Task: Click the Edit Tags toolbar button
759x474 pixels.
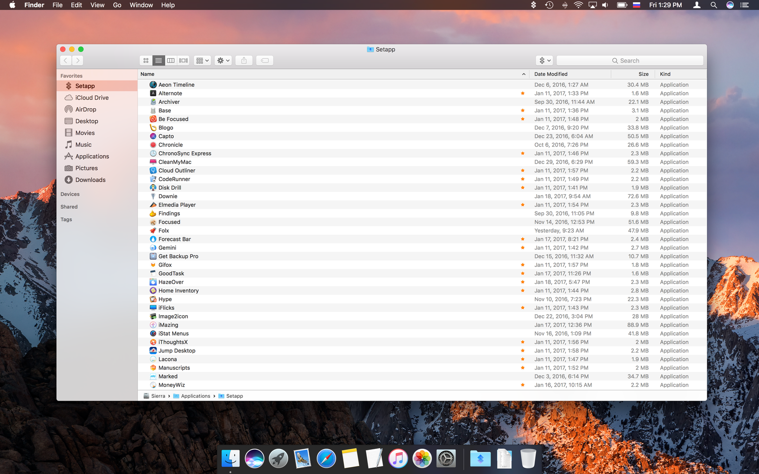Action: (265, 61)
